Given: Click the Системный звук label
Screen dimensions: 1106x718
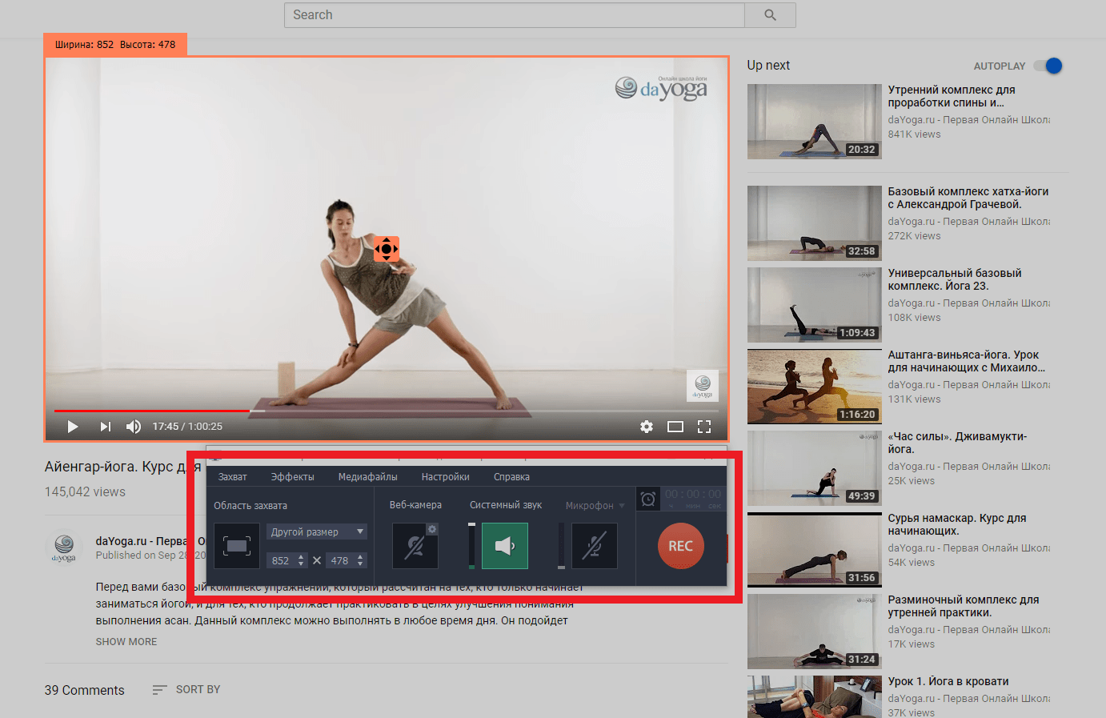Looking at the screenshot, I should 506,505.
